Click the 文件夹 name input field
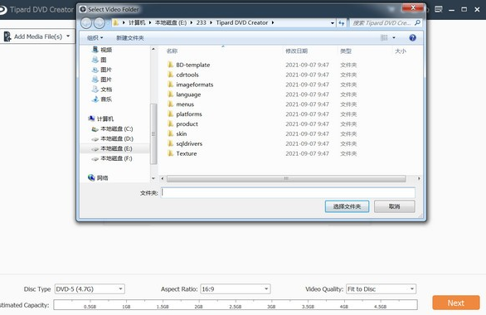 click(x=288, y=192)
